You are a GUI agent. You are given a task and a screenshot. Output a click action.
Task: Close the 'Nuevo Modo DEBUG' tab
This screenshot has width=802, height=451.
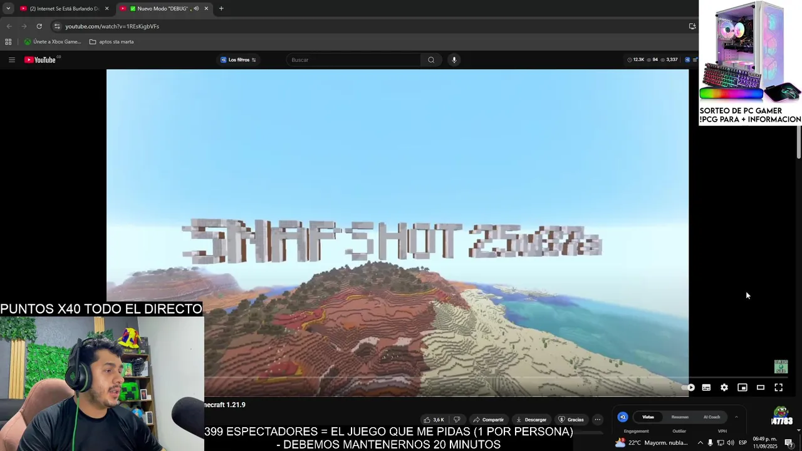coord(206,9)
